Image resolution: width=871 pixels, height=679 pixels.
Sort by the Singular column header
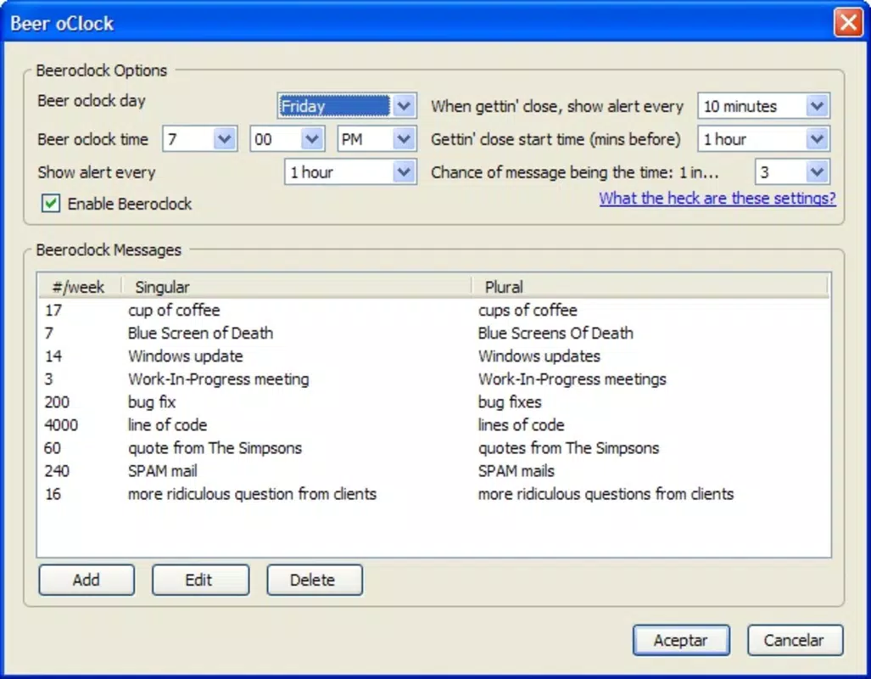(297, 287)
